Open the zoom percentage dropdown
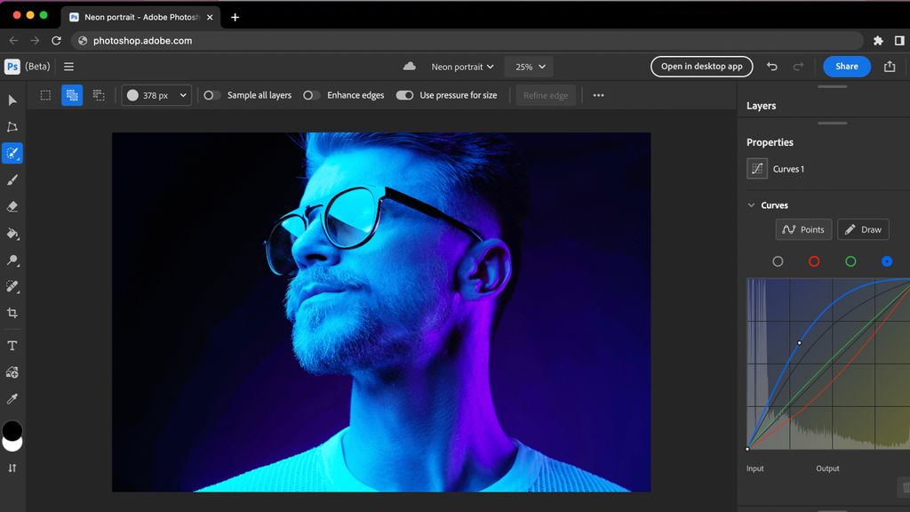 [x=528, y=66]
